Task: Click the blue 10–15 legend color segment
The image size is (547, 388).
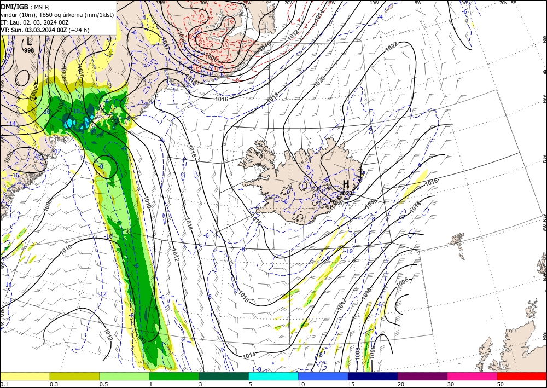Action: [x=323, y=376]
